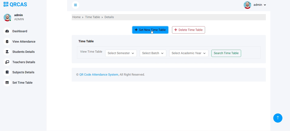Screen dimensions: 290x131
Task: Select Set Time Table in the sidebar
Action: coord(22,83)
